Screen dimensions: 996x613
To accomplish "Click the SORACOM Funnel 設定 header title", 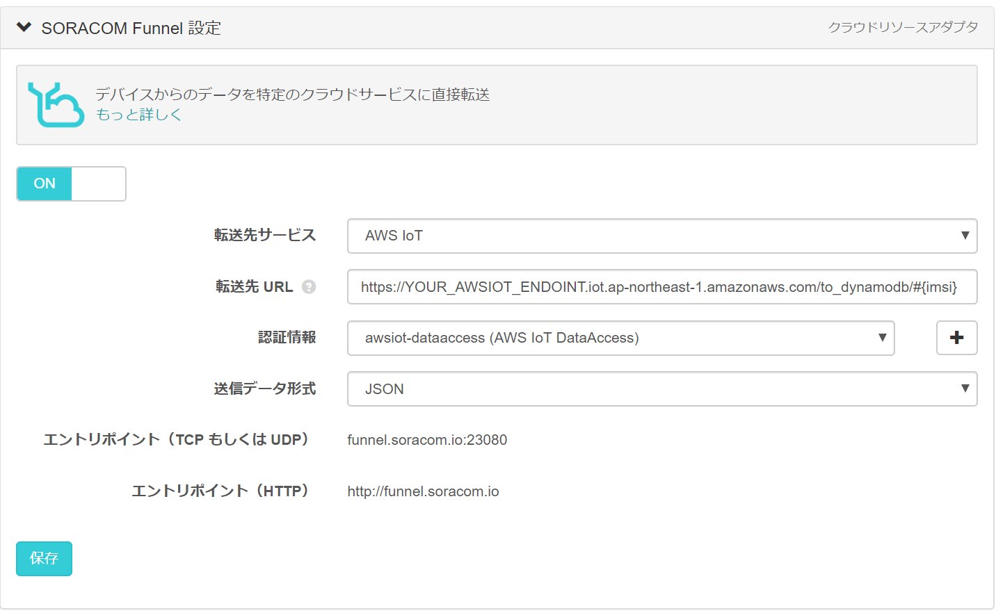I will (x=131, y=28).
